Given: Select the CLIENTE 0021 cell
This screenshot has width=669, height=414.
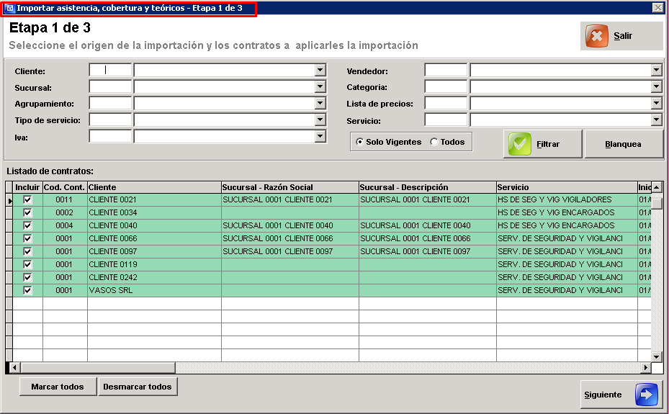Looking at the screenshot, I should (154, 199).
